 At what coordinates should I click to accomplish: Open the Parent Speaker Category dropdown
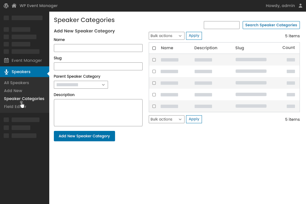click(81, 85)
